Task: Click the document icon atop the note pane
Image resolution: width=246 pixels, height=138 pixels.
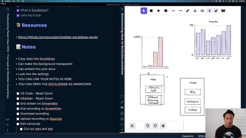Action: point(8,9)
